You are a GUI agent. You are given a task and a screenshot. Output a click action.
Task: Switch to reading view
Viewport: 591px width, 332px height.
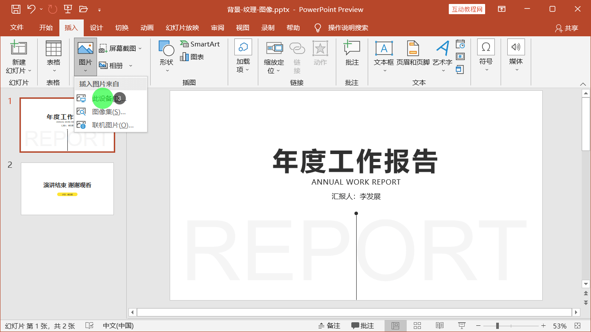(x=439, y=326)
